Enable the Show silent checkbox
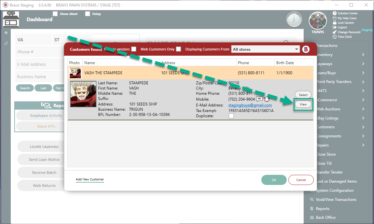The width and height of the screenshot is (374, 224). tap(55, 14)
